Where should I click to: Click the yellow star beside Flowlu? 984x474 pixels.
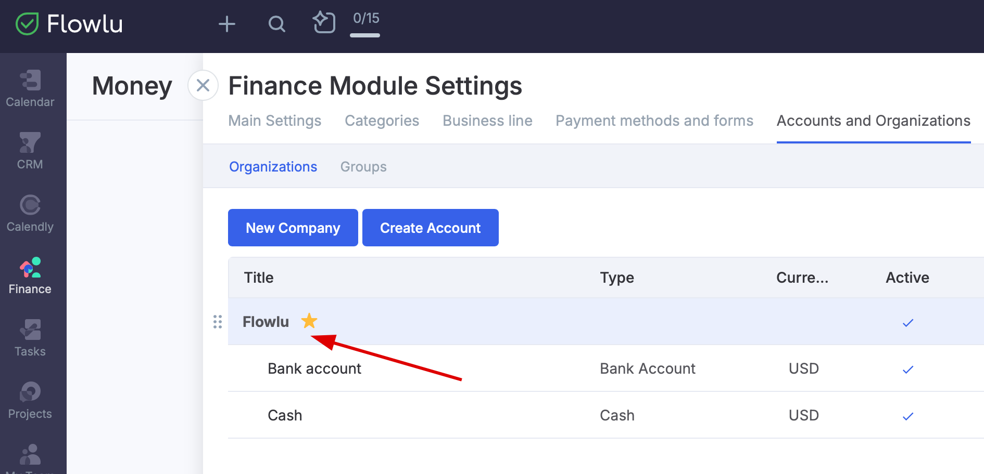tap(309, 321)
